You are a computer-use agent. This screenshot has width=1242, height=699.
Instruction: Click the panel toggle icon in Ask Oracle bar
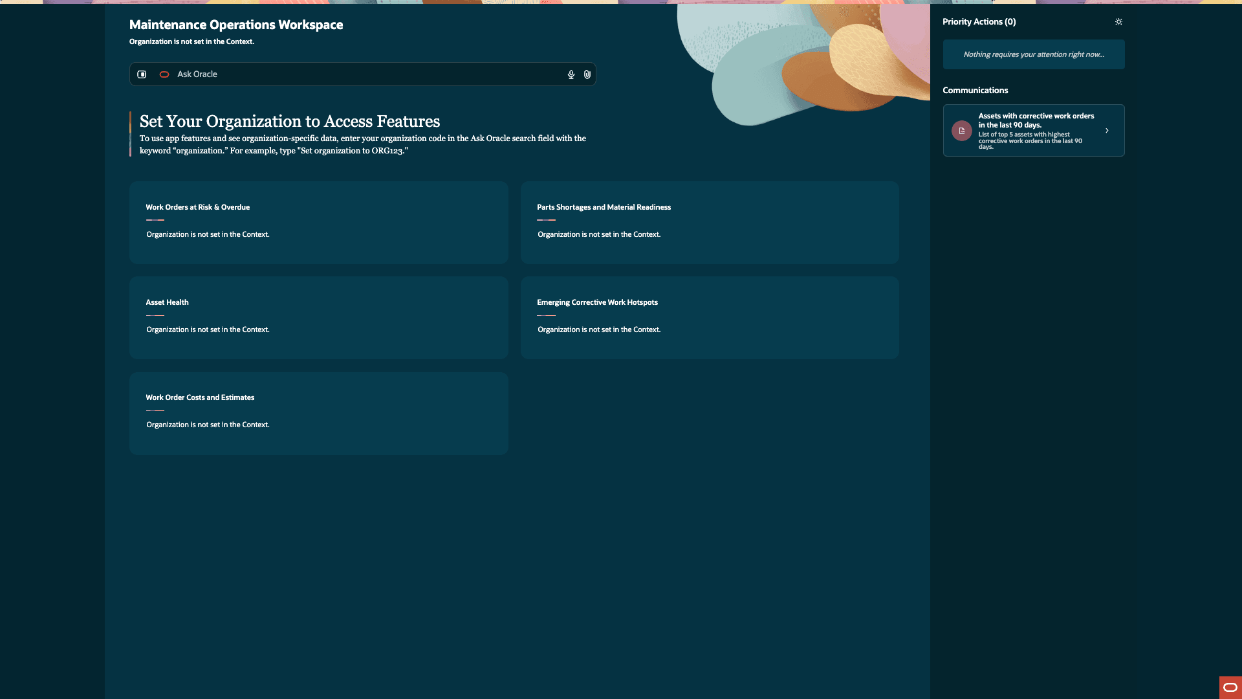(142, 74)
